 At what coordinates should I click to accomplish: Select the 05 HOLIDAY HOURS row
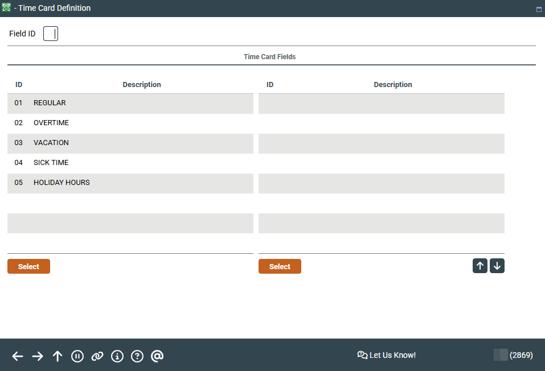coord(130,183)
